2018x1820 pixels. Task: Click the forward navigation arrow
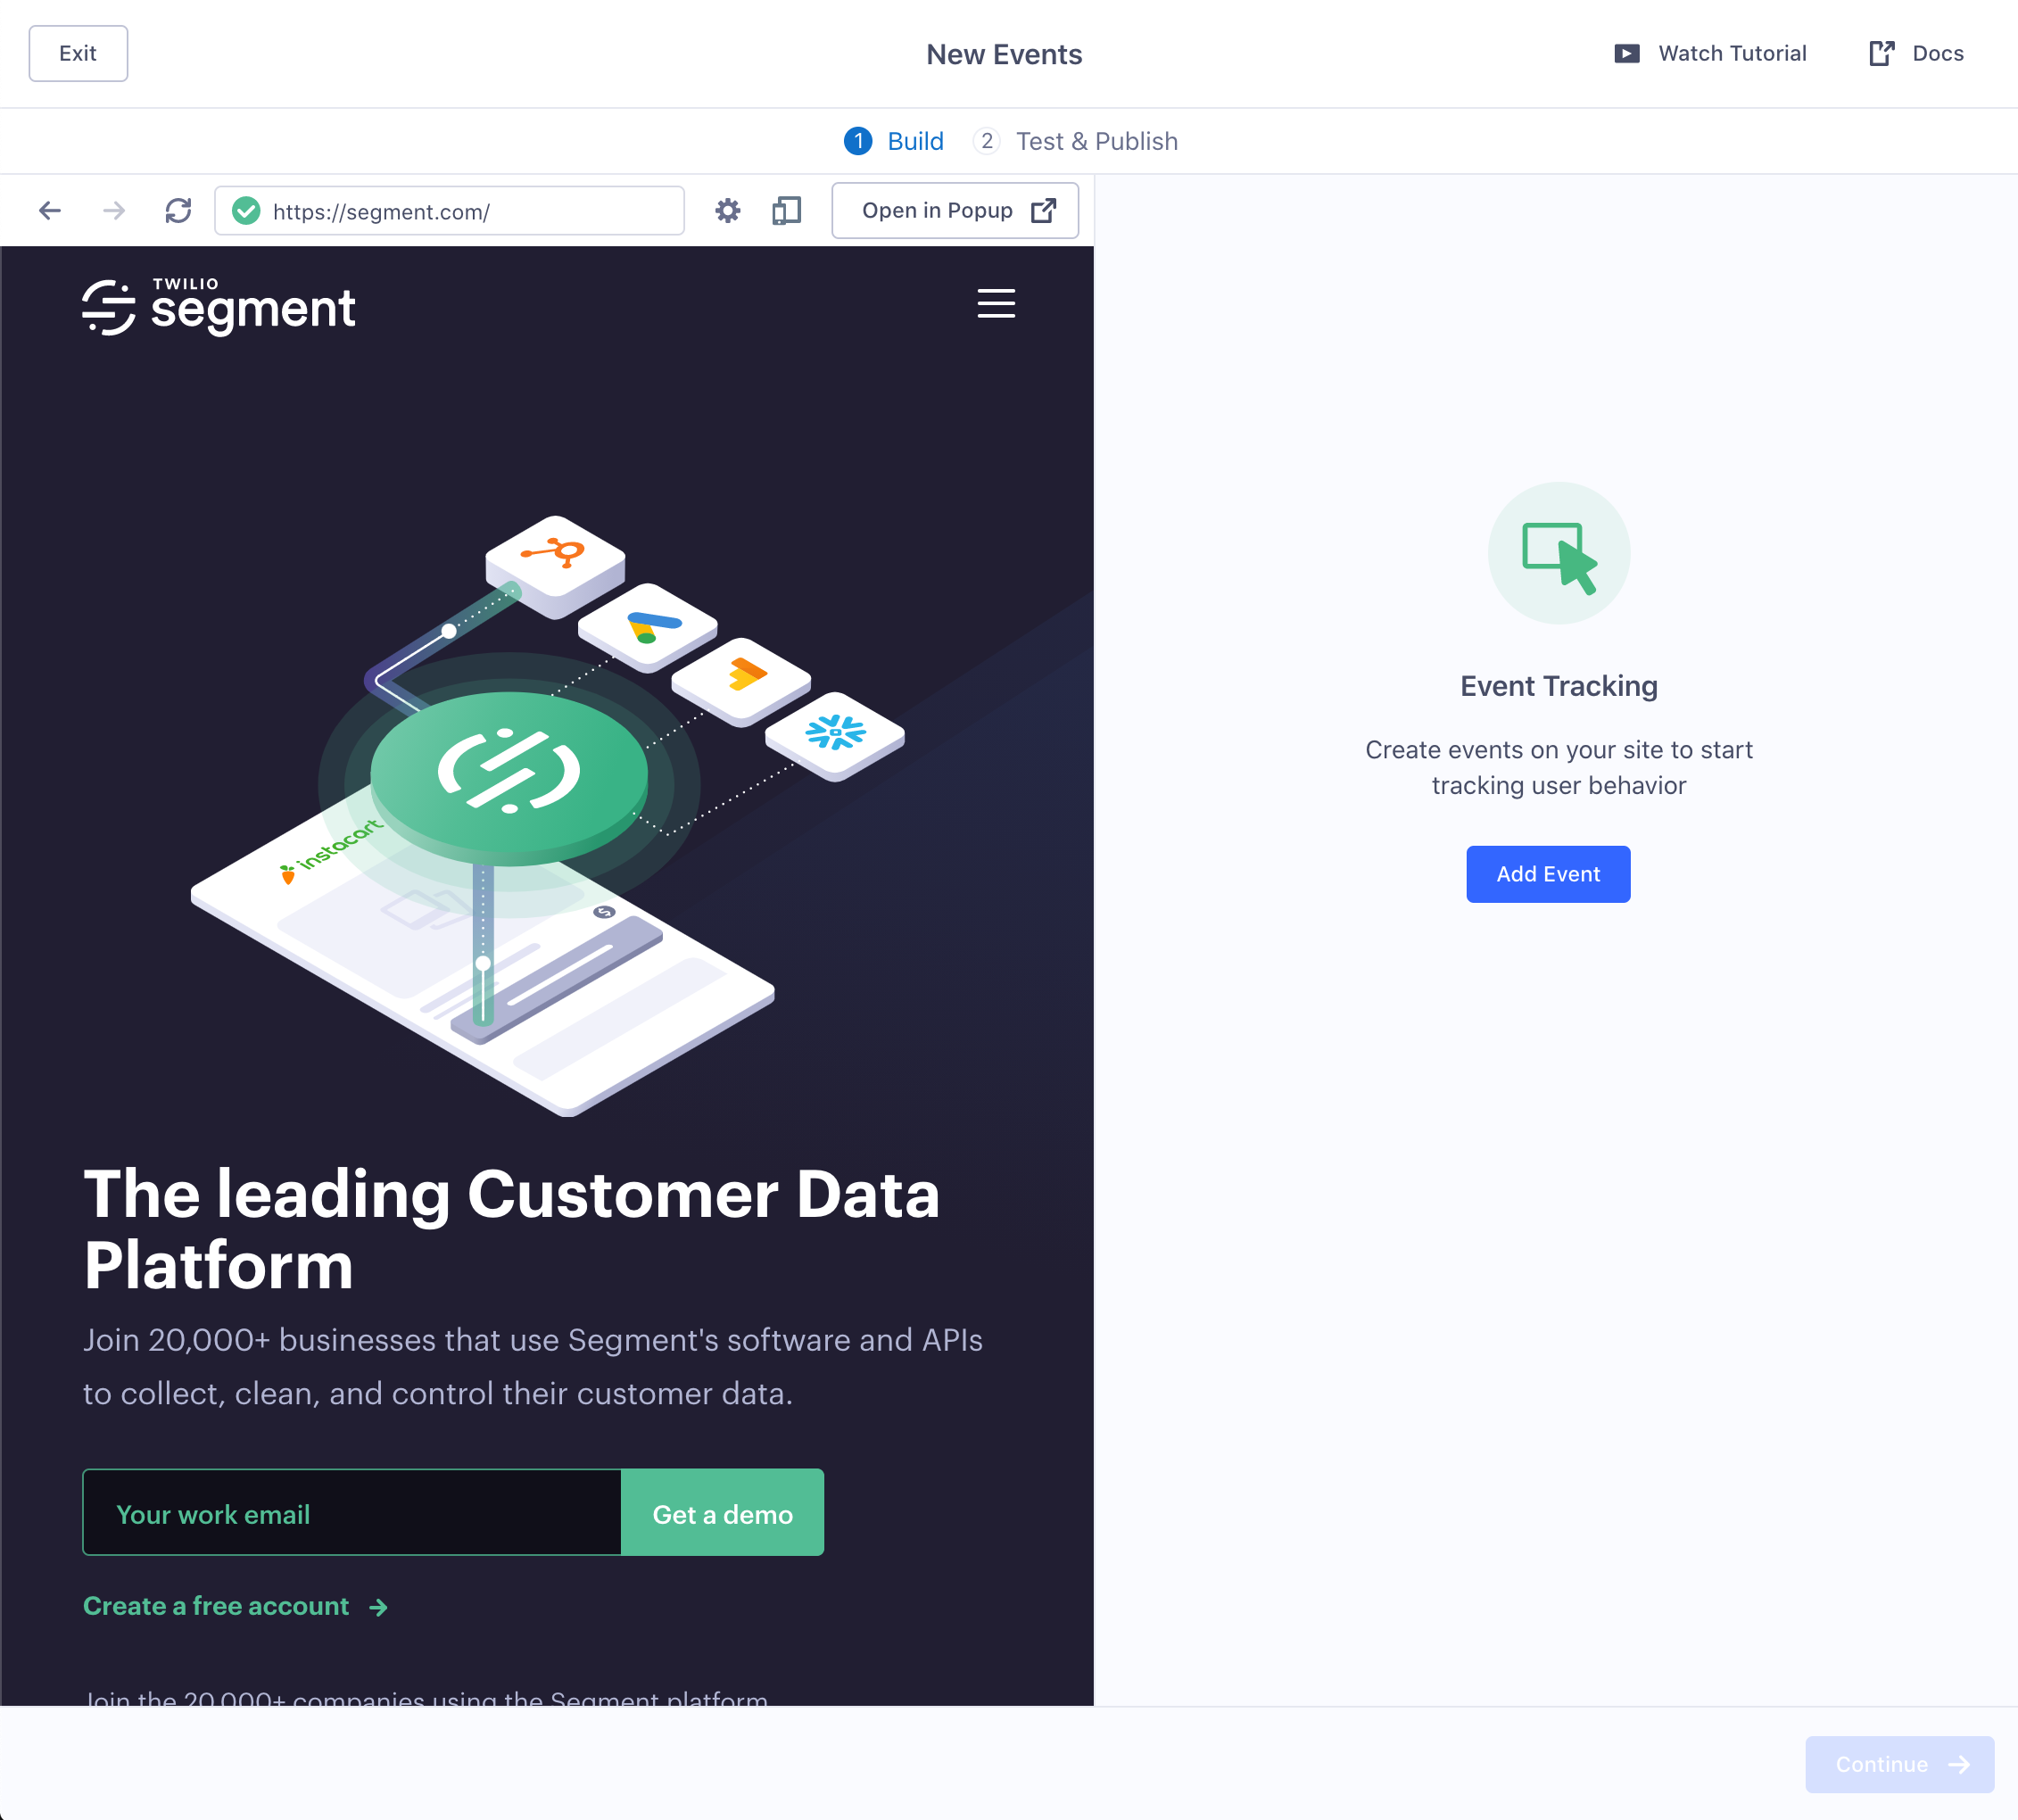112,211
